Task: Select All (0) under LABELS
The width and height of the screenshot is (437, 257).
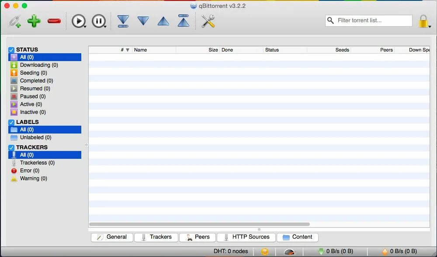Action: click(45, 130)
